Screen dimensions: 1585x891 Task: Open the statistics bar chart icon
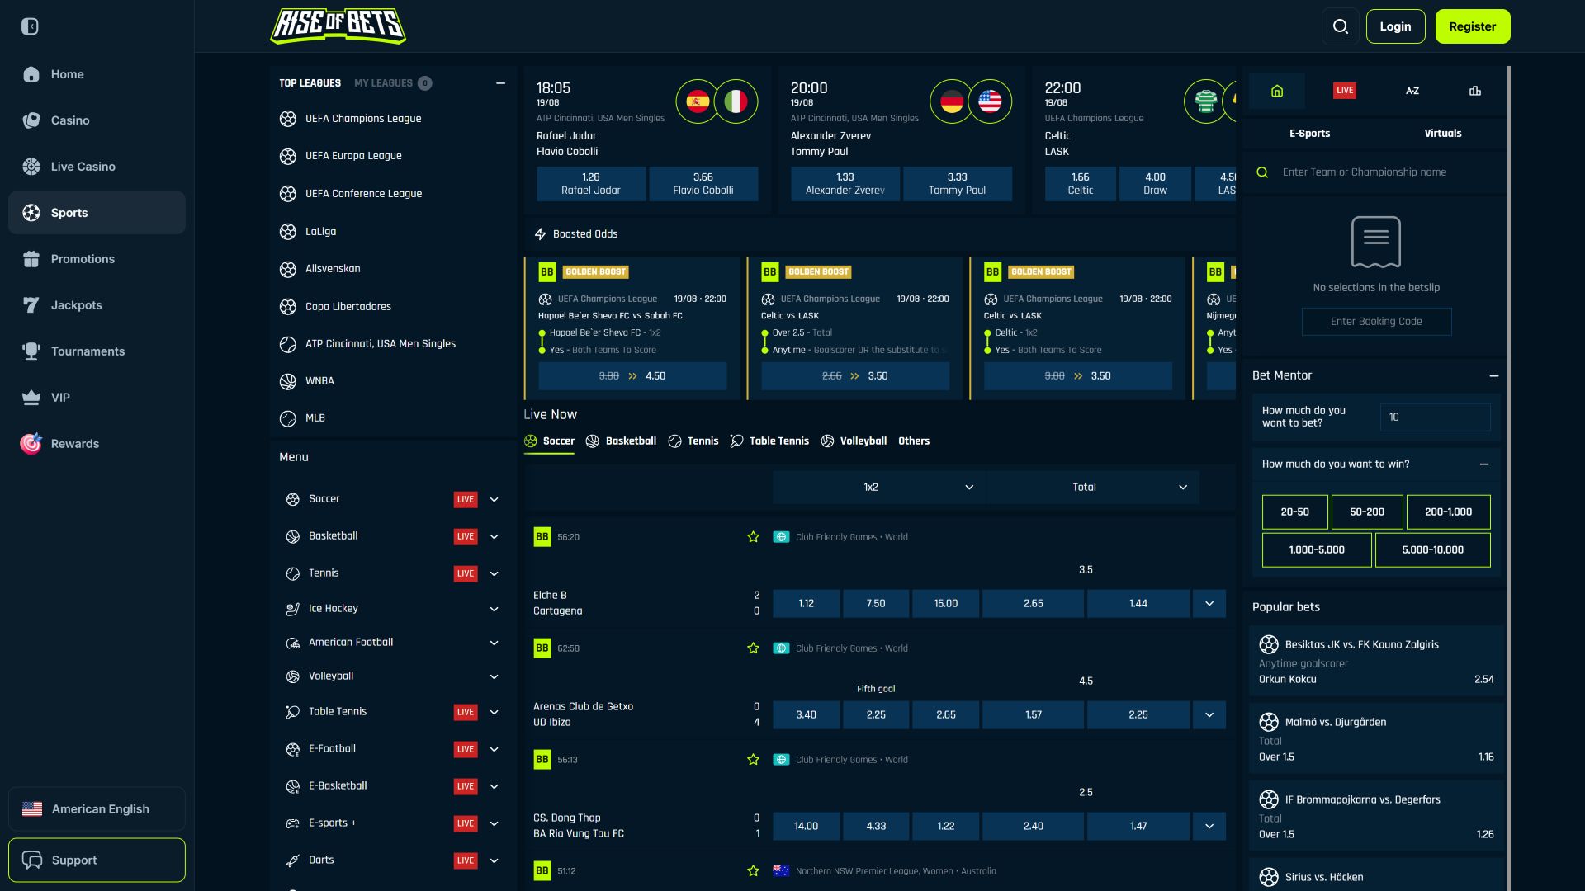pos(1475,91)
